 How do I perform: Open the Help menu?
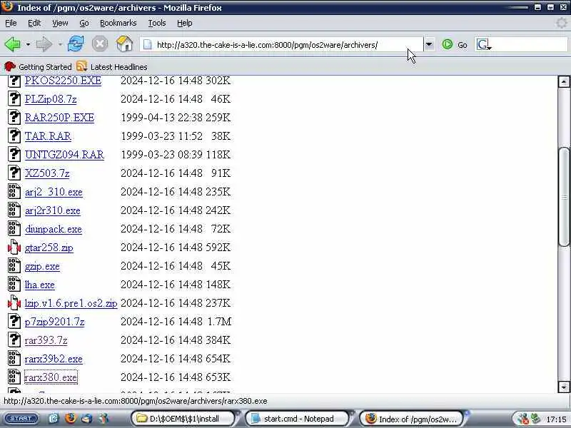(185, 23)
